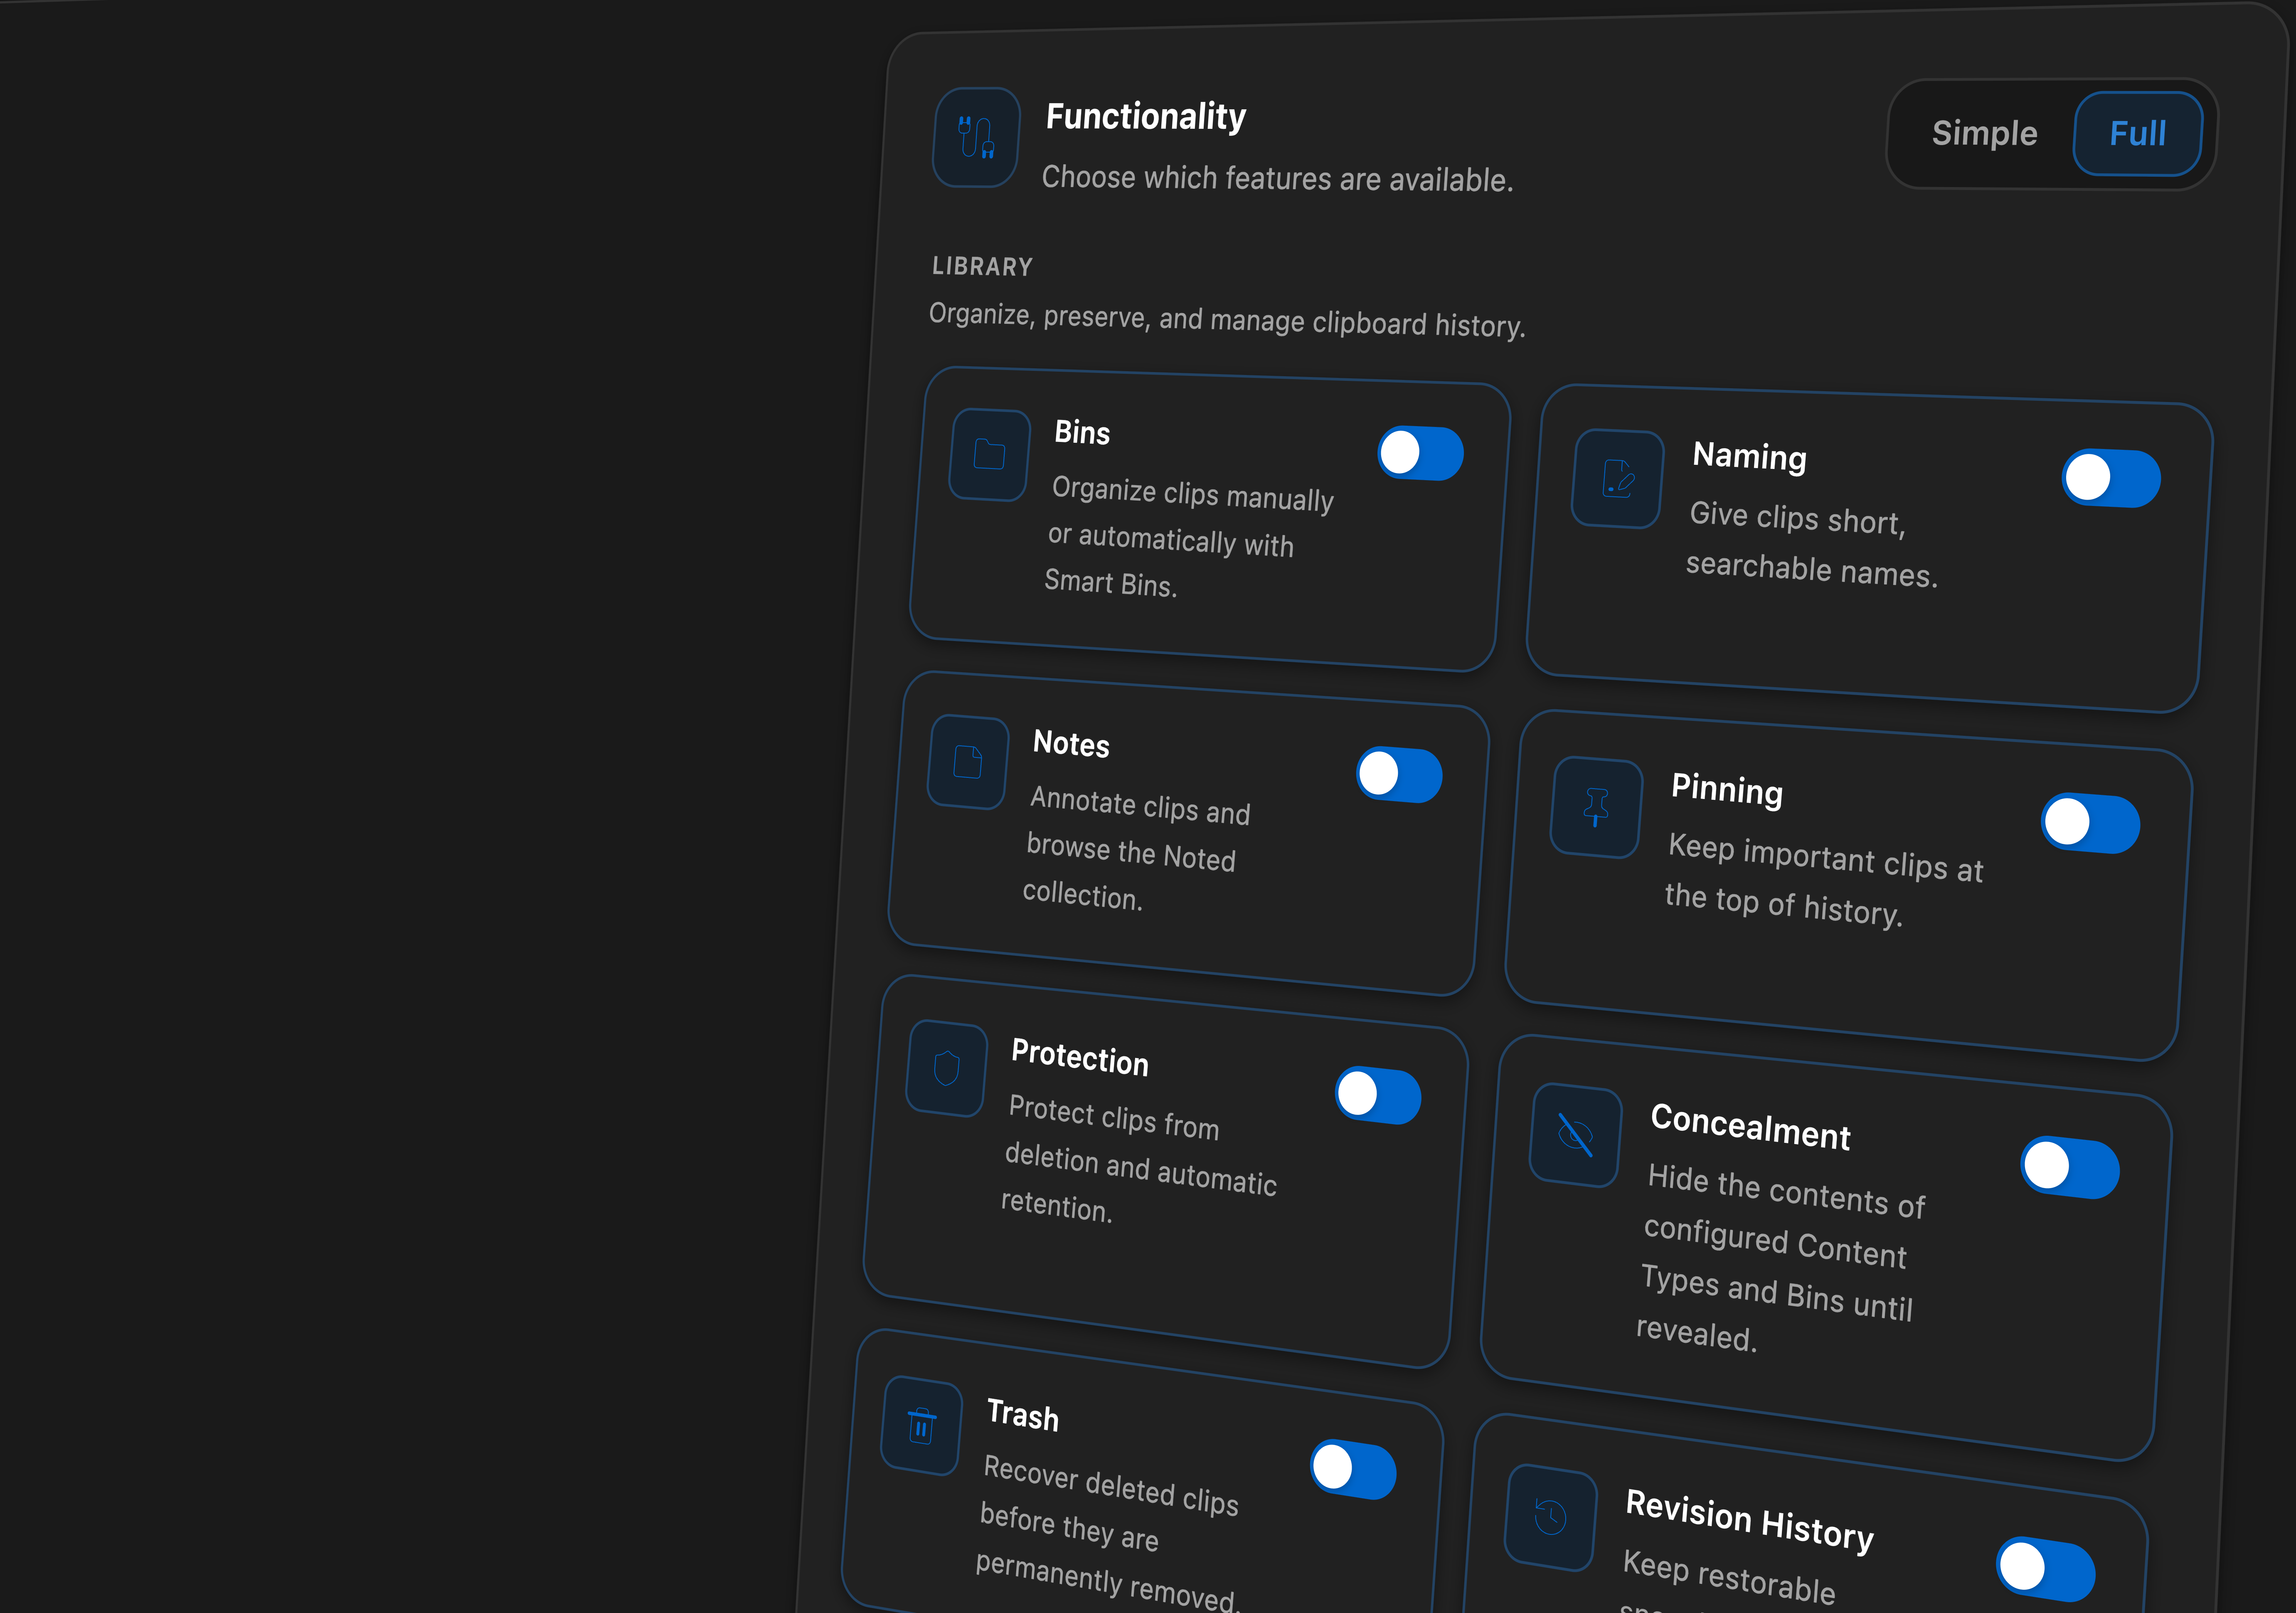Click the LIBRARY section label
The height and width of the screenshot is (1613, 2296).
(982, 266)
